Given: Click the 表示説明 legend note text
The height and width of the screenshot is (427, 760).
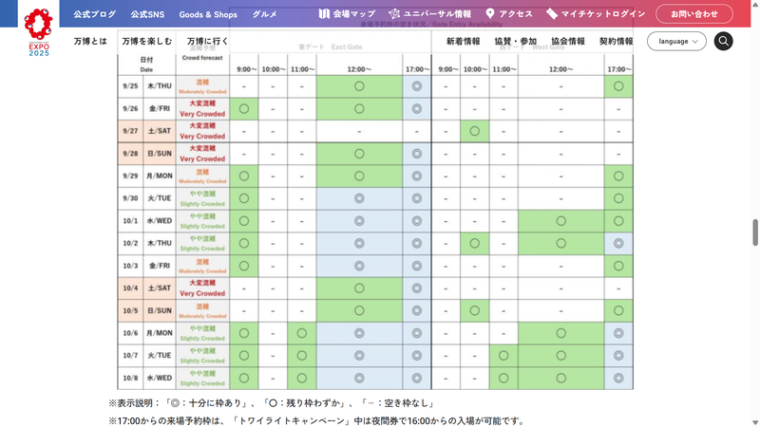Looking at the screenshot, I should click(x=272, y=402).
